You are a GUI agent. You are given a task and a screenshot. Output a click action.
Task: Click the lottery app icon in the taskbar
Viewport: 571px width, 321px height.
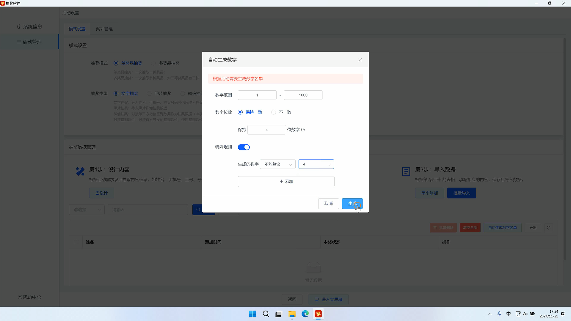click(318, 314)
